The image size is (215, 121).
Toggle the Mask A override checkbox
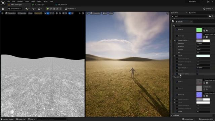(177, 29)
